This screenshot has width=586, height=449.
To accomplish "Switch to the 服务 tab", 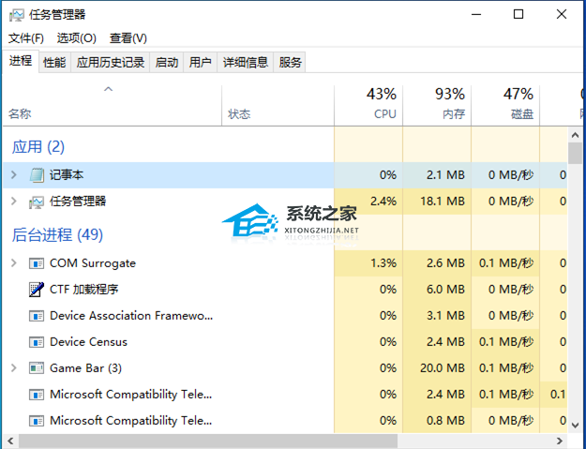I will click(290, 62).
